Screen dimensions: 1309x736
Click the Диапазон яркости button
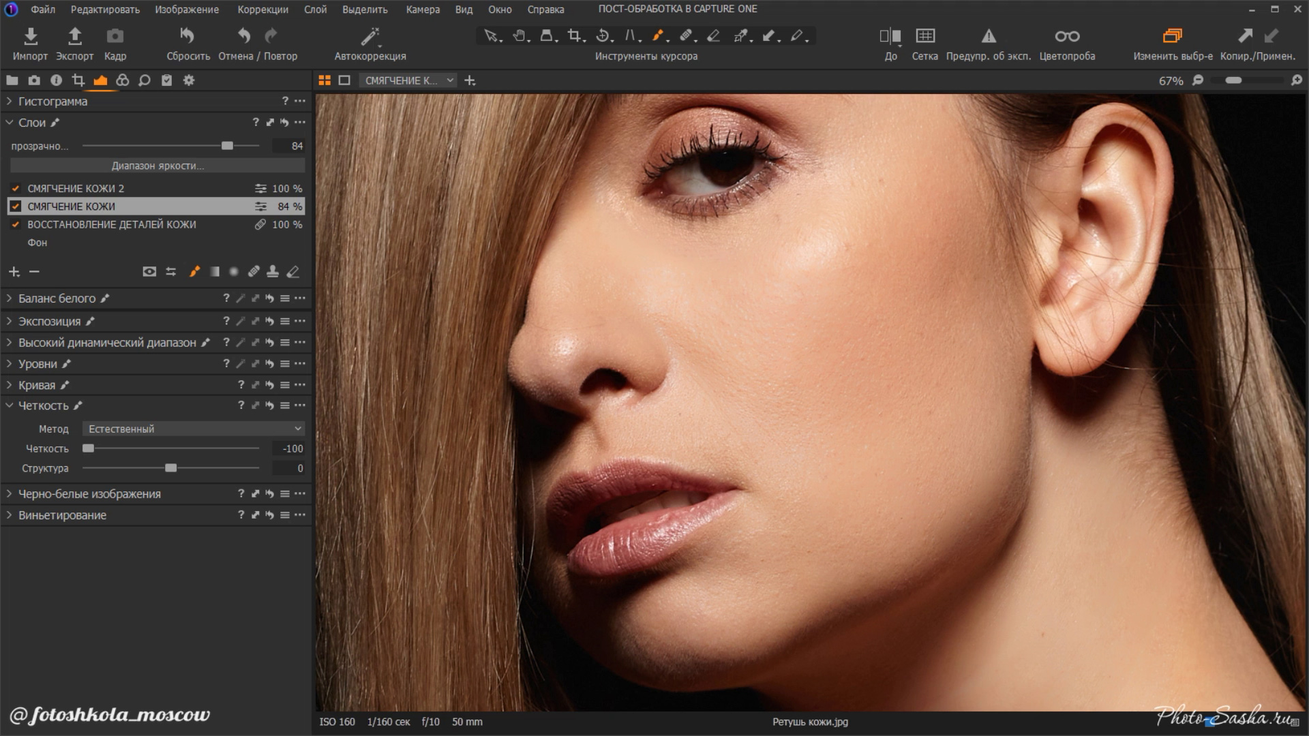pyautogui.click(x=155, y=165)
